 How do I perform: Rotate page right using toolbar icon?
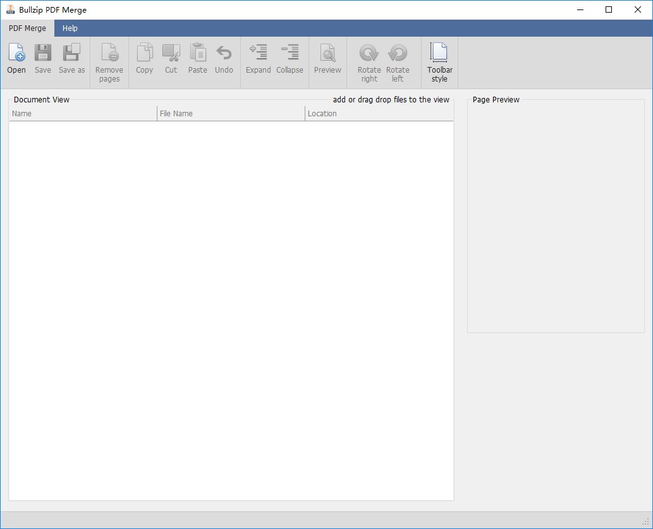click(369, 53)
